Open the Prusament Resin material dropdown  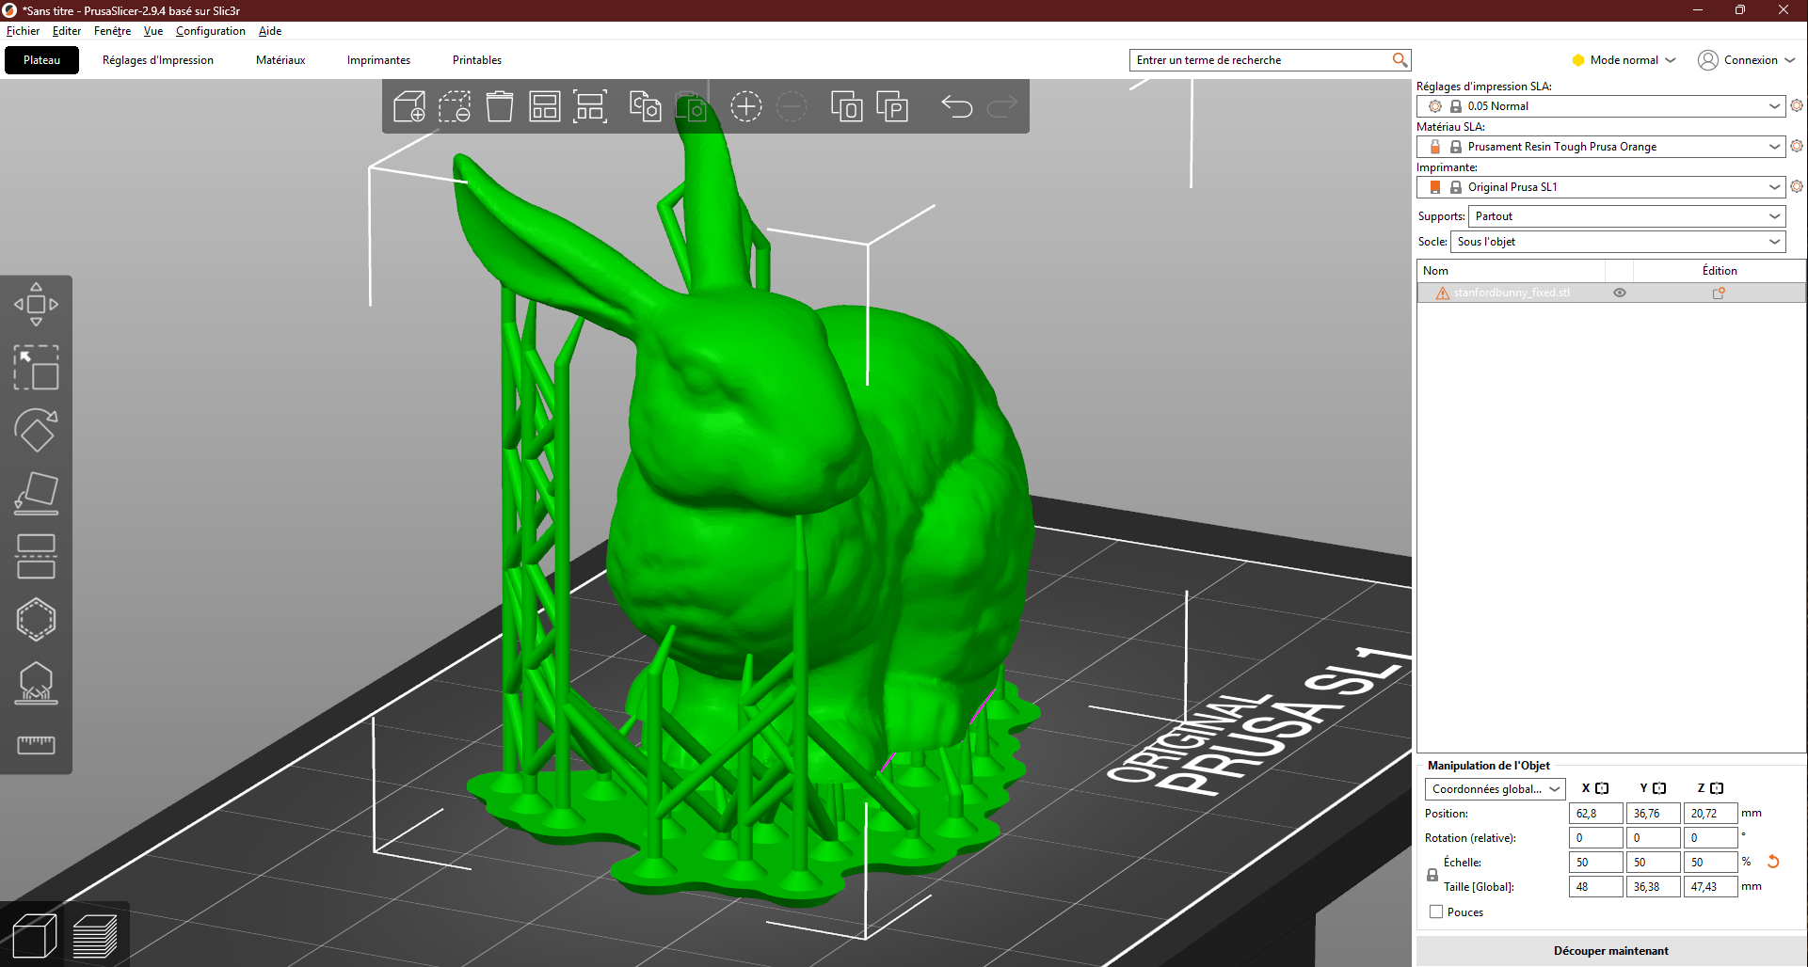point(1601,147)
